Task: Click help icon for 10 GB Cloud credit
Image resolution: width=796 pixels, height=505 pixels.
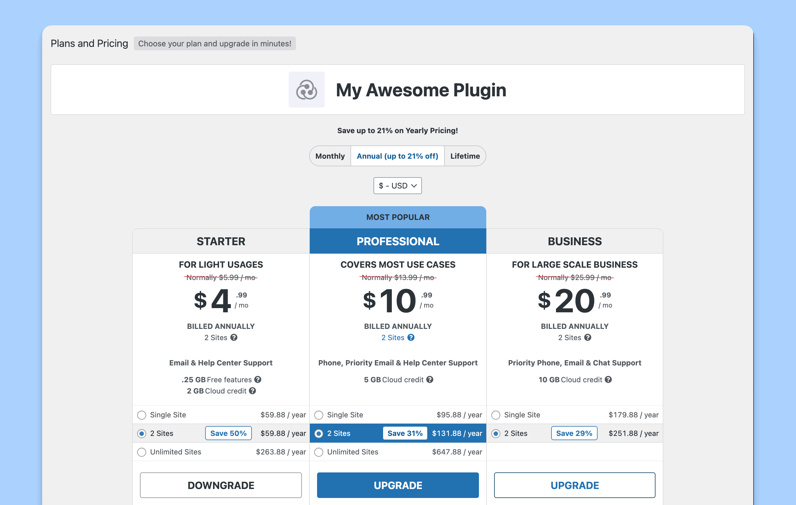Action: click(608, 379)
